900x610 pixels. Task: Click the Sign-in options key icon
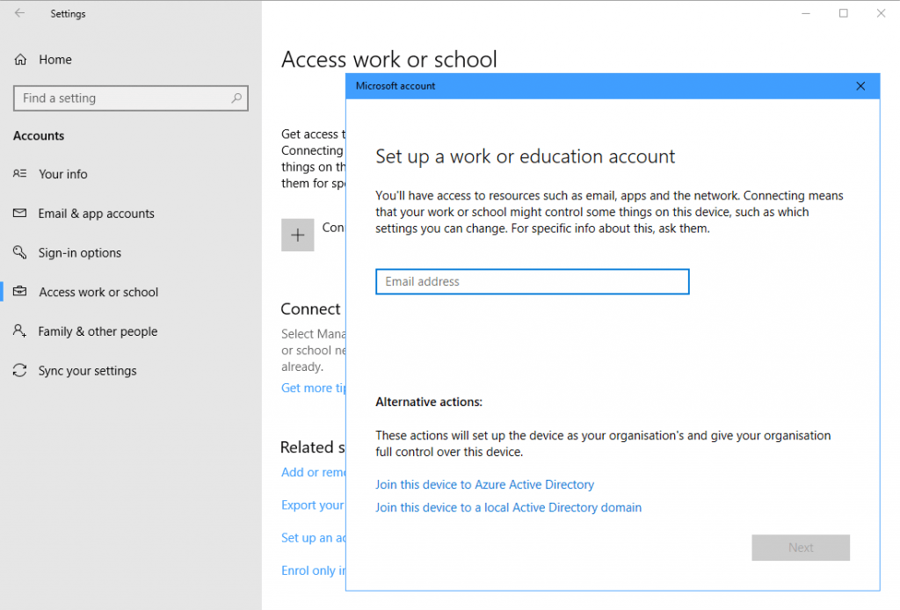click(20, 253)
